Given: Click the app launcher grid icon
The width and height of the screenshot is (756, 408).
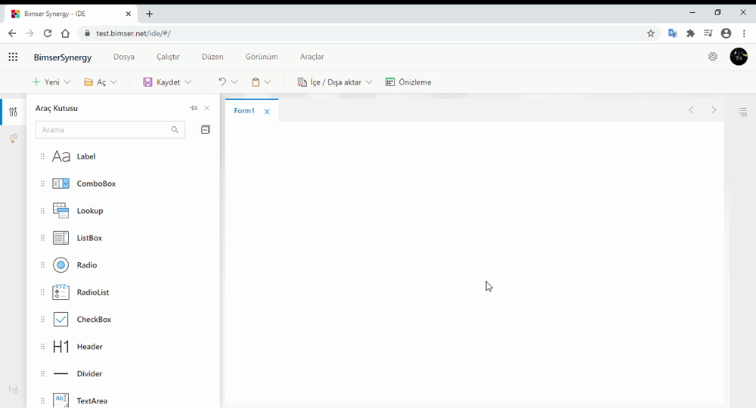Looking at the screenshot, I should point(13,57).
